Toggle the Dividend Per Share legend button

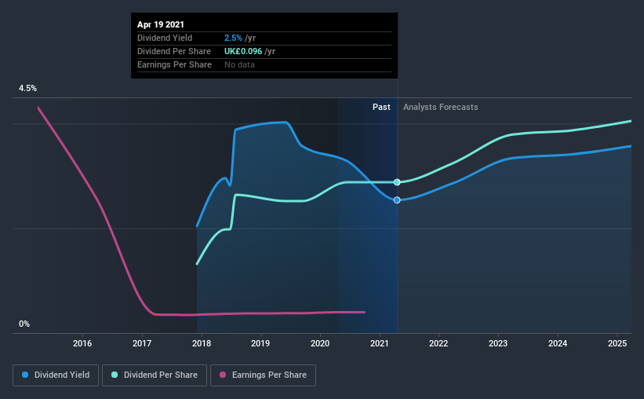pos(155,375)
